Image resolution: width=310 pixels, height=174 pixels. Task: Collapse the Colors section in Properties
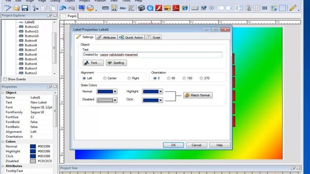3,142
